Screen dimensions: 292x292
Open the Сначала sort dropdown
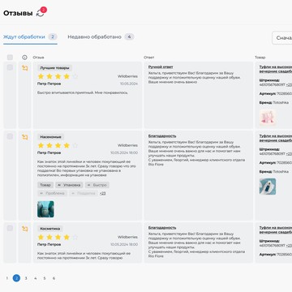click(x=282, y=38)
